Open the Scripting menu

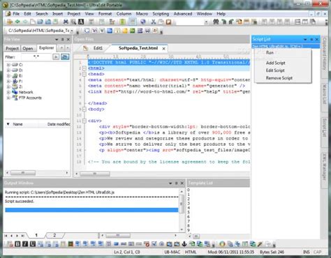point(161,14)
